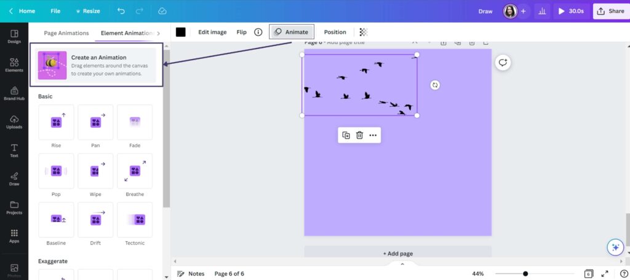
Task: Click the animations panel scrollbar
Action: [166, 128]
